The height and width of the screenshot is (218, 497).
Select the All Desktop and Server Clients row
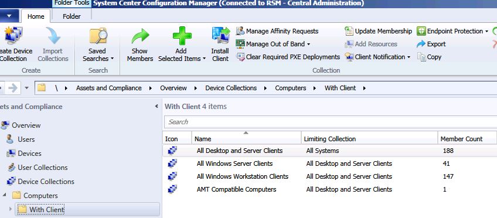329,151
